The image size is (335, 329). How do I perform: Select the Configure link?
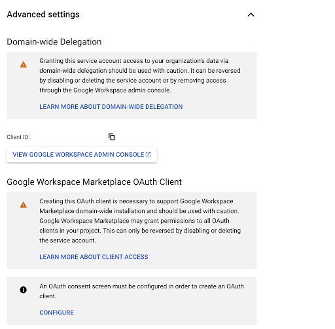click(x=57, y=313)
